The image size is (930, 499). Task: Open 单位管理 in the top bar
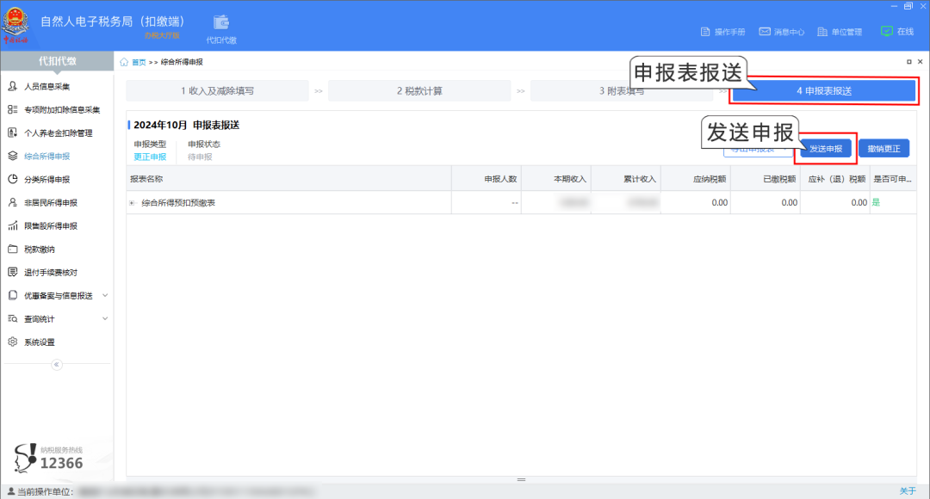tap(840, 31)
